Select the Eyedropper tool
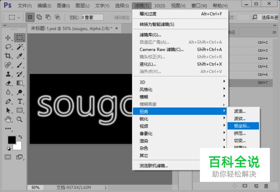Image resolution: width=280 pixels, height=192 pixels. tap(20, 56)
